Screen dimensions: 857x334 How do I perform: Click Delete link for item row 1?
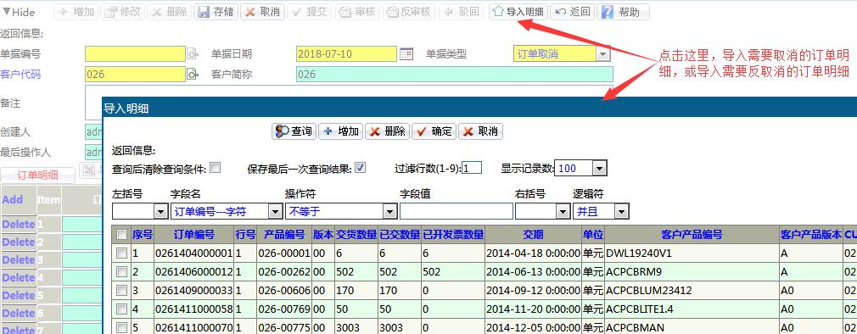pos(18,224)
